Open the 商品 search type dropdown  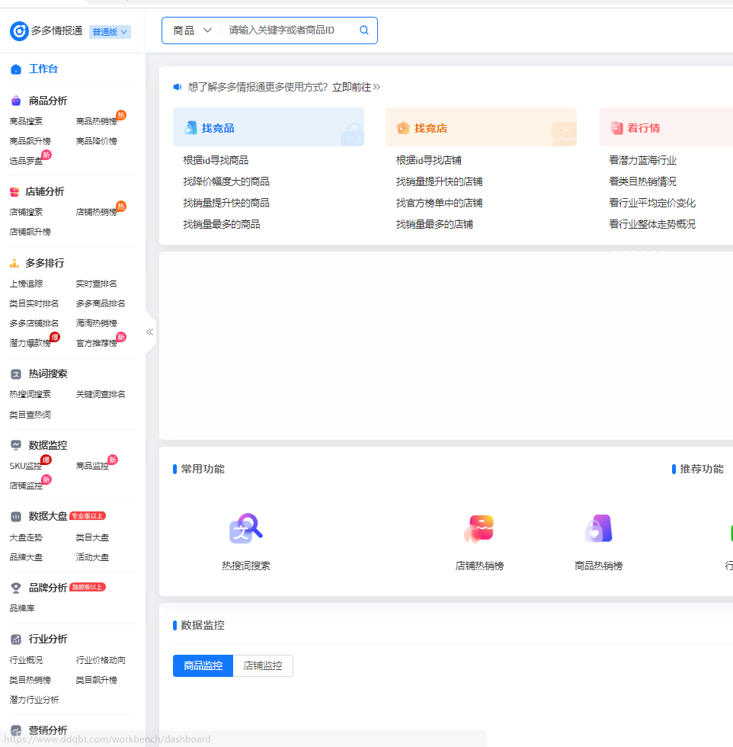(192, 30)
